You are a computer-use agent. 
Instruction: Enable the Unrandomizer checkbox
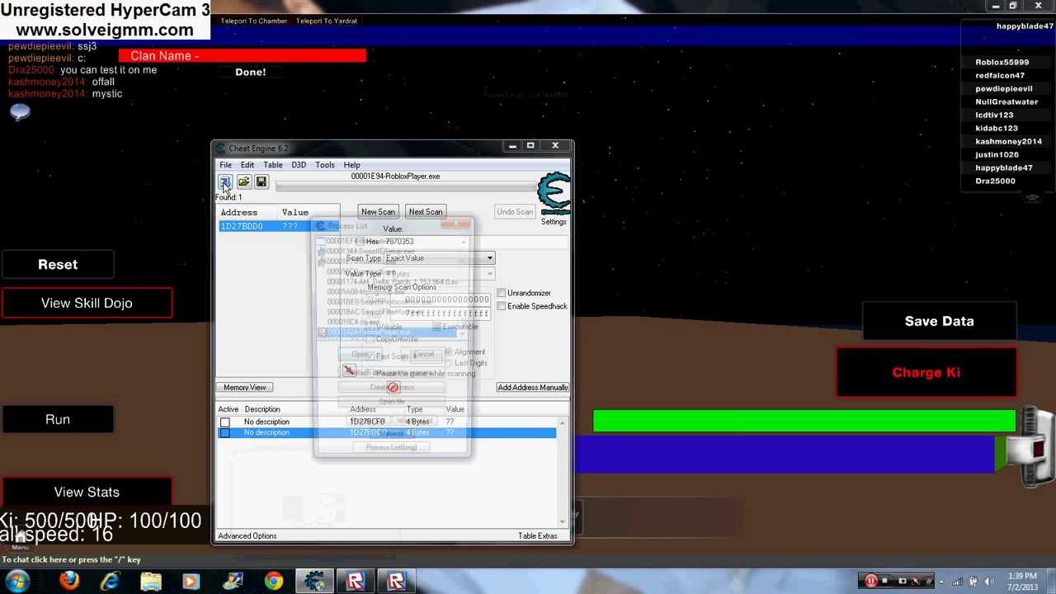click(501, 293)
